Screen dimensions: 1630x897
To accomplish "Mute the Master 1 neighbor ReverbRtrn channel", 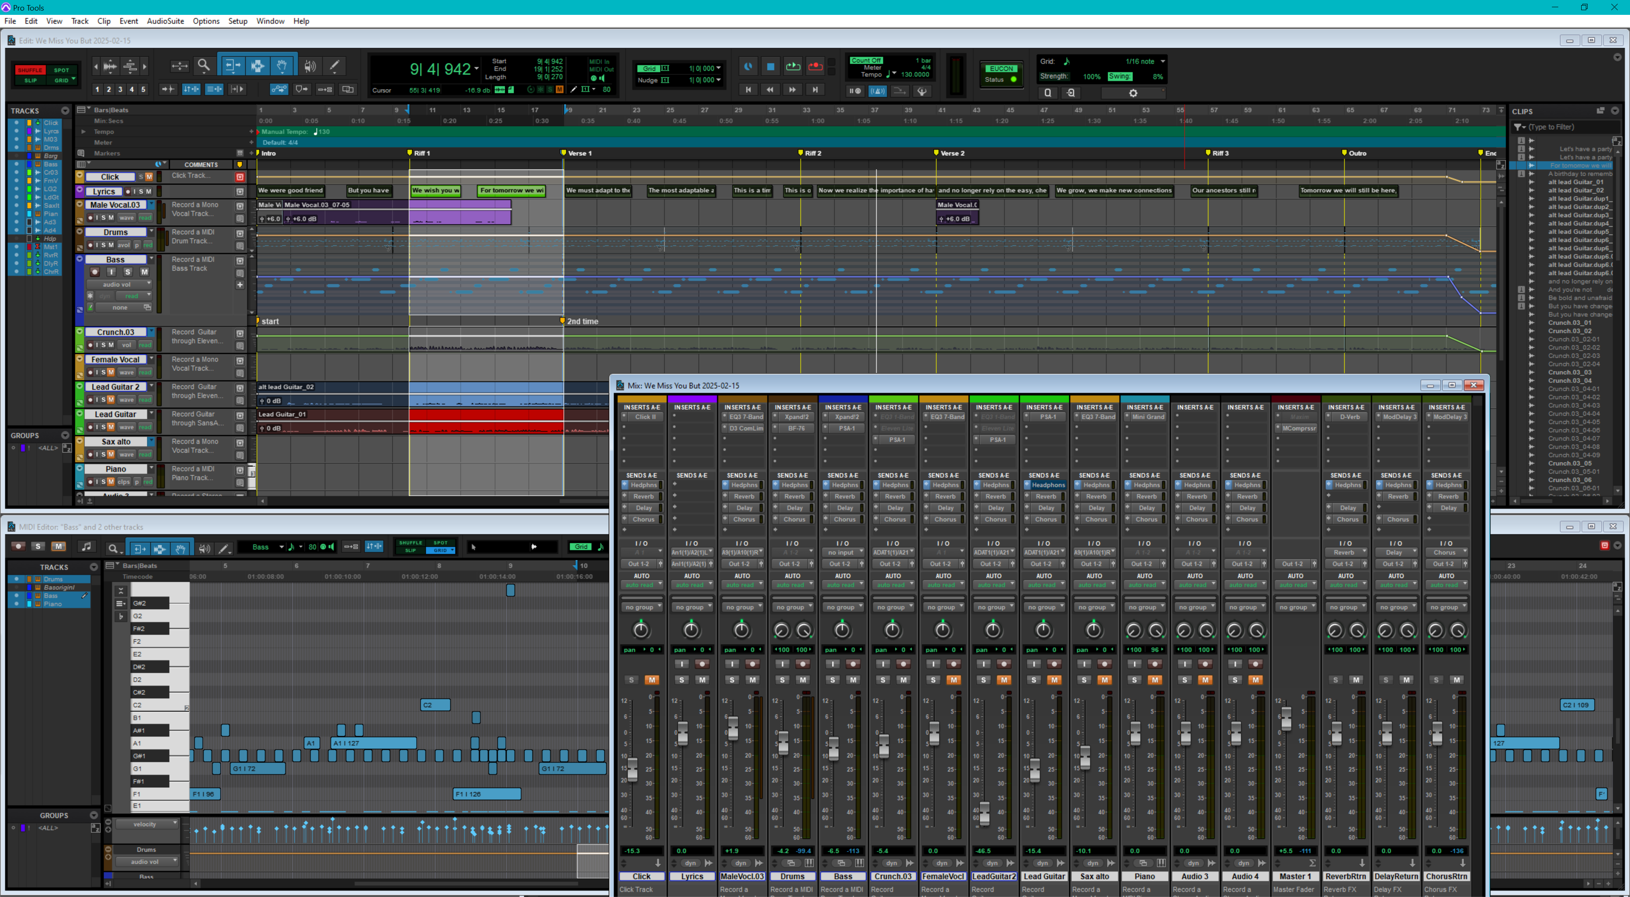I will tap(1356, 680).
